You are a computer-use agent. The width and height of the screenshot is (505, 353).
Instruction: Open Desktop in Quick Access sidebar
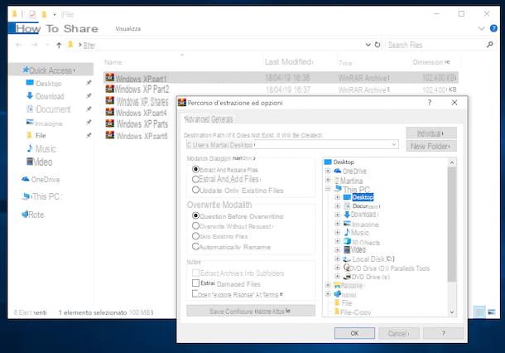point(44,83)
